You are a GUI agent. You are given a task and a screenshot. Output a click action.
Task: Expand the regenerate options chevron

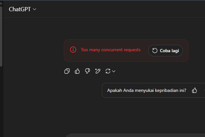pos(114,71)
